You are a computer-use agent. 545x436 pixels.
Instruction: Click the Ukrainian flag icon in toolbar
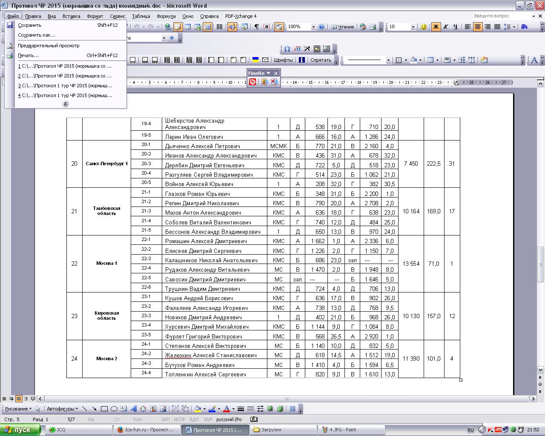(255, 60)
